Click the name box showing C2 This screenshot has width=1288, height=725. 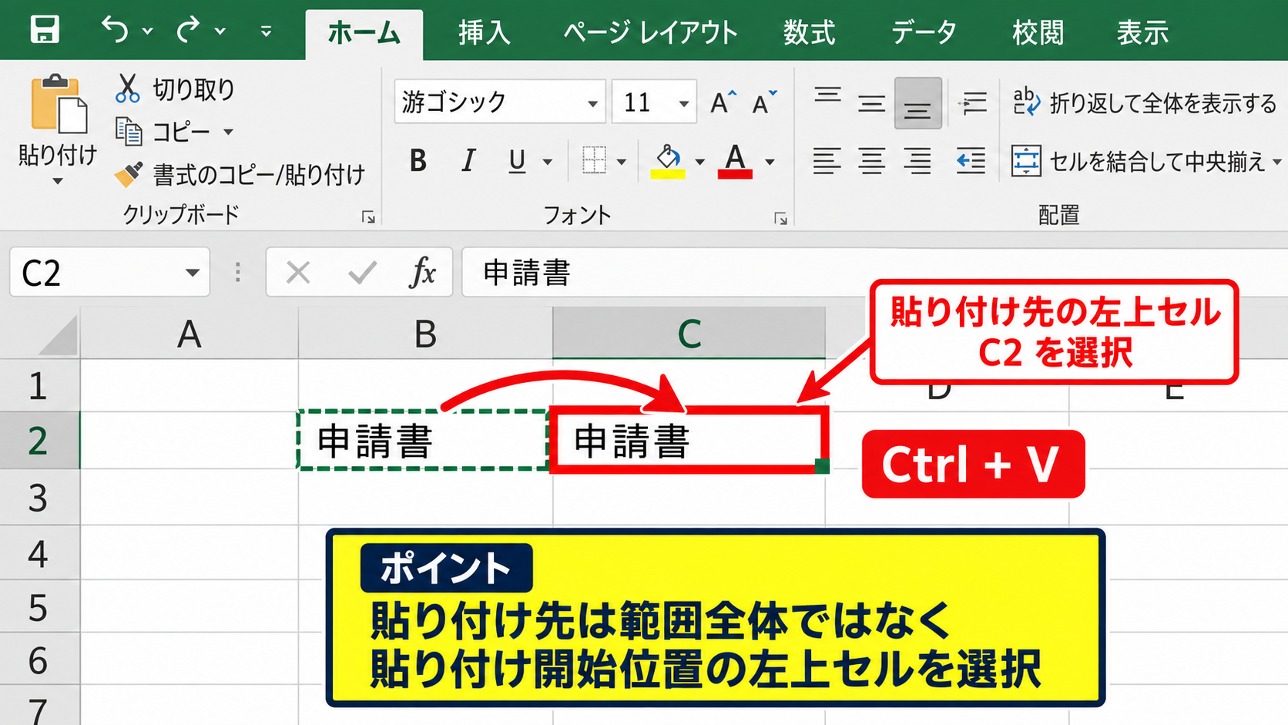click(109, 272)
